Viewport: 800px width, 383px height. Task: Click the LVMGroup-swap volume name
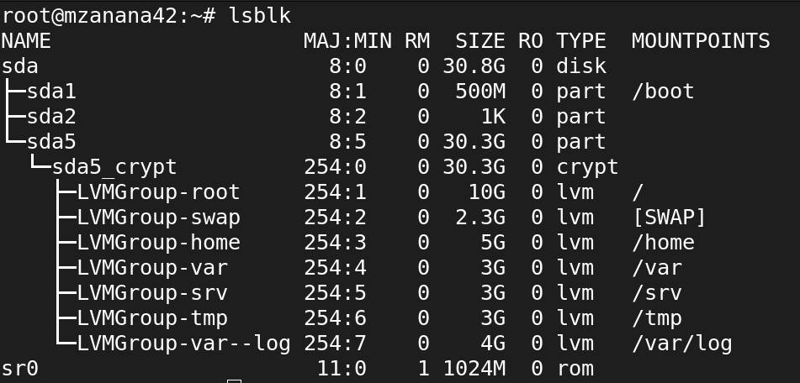click(x=159, y=218)
